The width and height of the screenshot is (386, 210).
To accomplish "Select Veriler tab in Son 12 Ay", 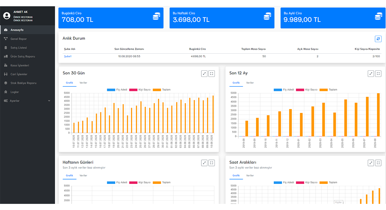I will (250, 83).
